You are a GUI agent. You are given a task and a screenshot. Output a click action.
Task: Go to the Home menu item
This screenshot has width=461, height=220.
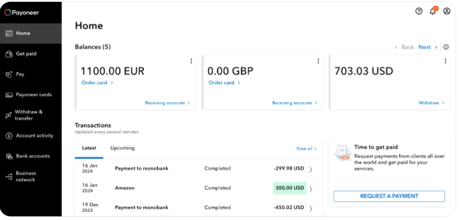pos(31,34)
